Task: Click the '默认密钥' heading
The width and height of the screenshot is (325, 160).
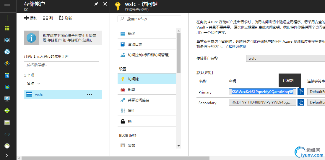Action: [x=204, y=73]
